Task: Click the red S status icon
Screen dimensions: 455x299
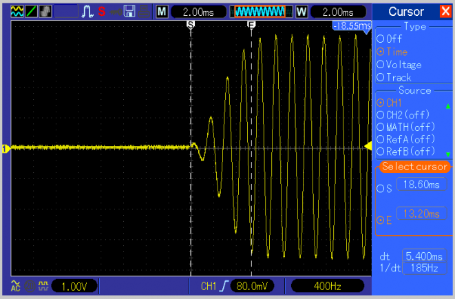Action: [x=102, y=12]
